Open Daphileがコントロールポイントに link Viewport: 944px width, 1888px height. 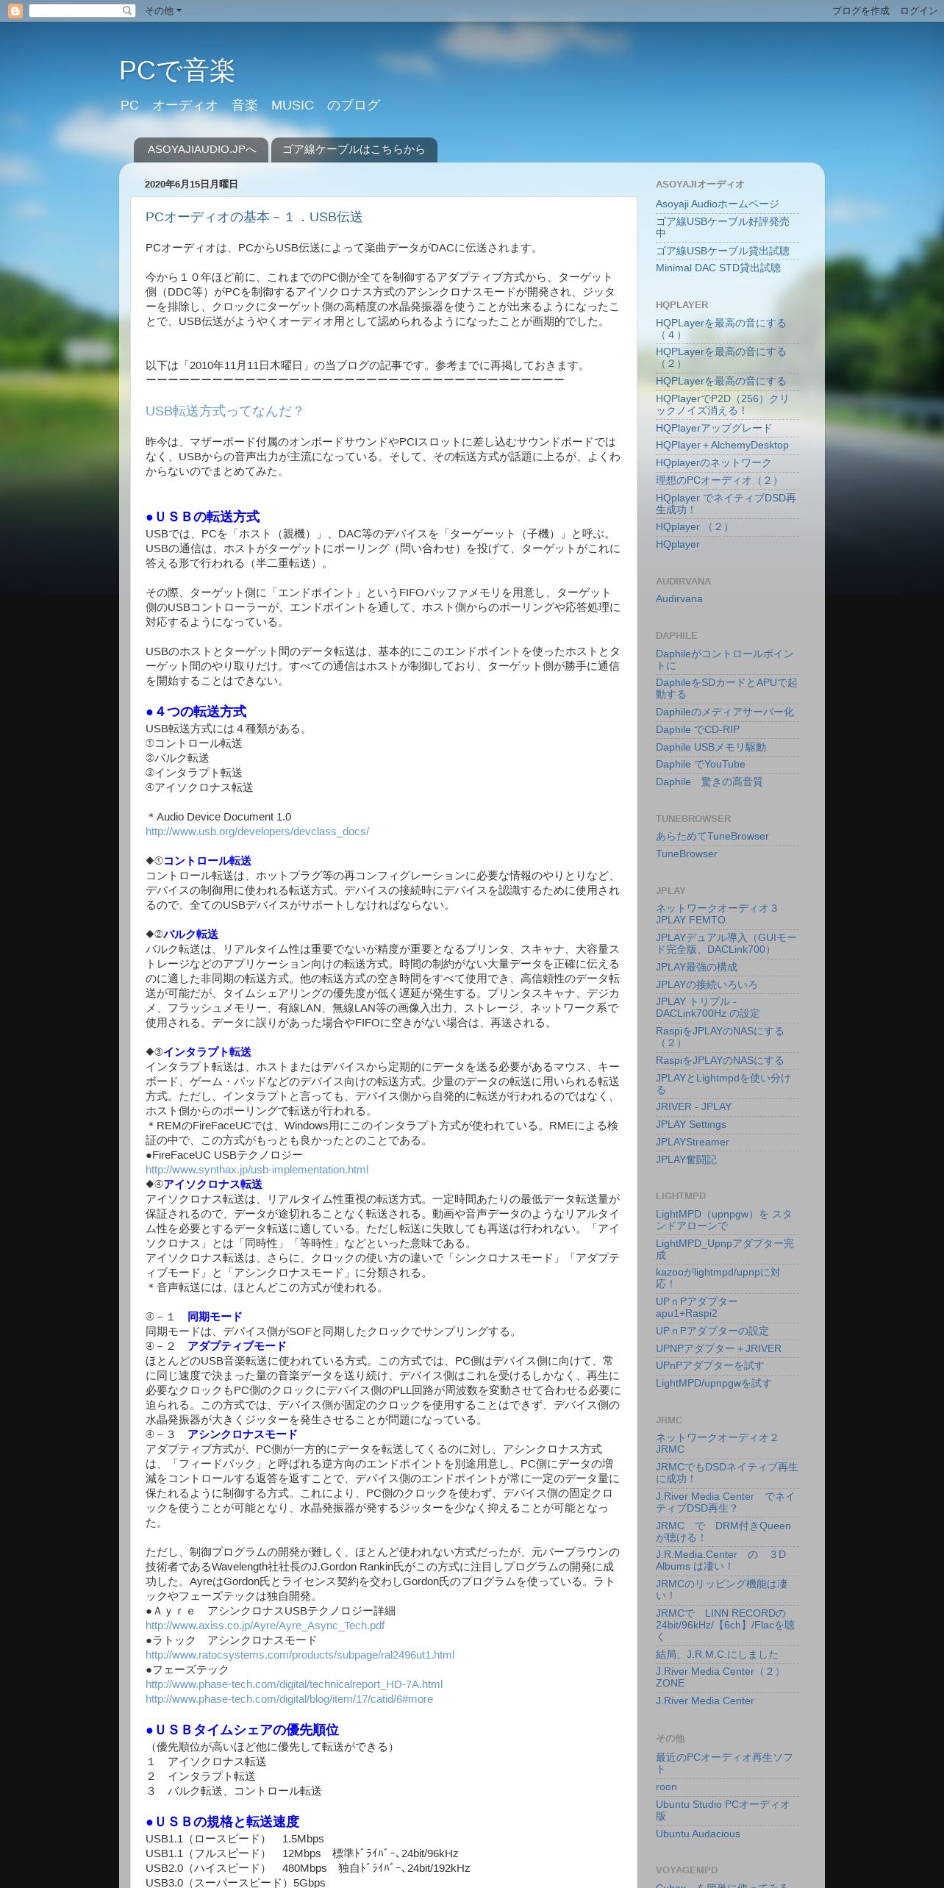pos(725,659)
